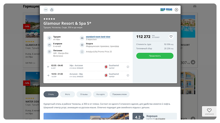Click the 4.2 Хорошо rating badge

pyautogui.click(x=155, y=116)
